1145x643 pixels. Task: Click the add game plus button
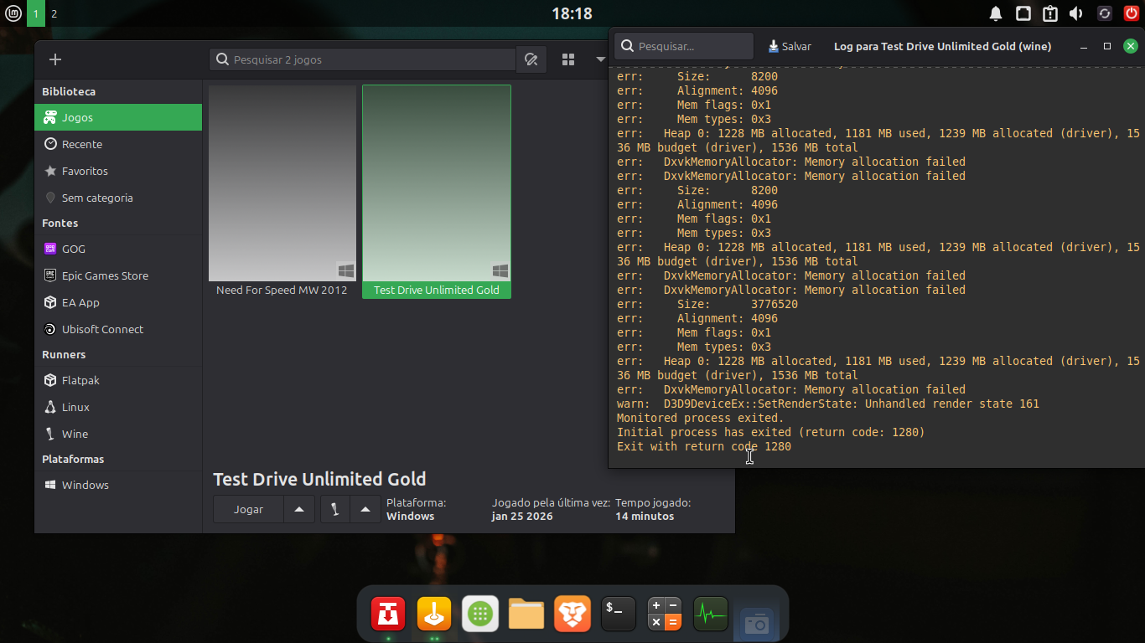click(x=55, y=59)
